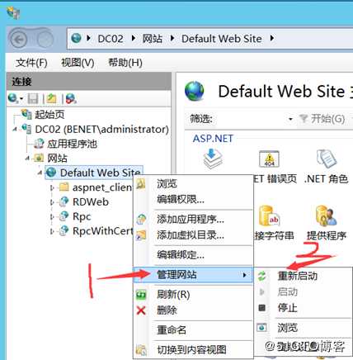Click the Forward navigation arrow button

[45, 40]
